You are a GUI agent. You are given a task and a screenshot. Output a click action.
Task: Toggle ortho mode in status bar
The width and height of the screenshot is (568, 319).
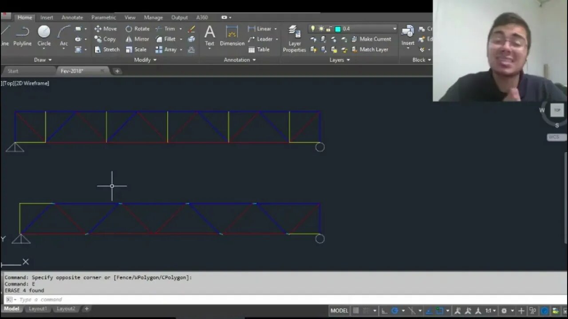(384, 311)
